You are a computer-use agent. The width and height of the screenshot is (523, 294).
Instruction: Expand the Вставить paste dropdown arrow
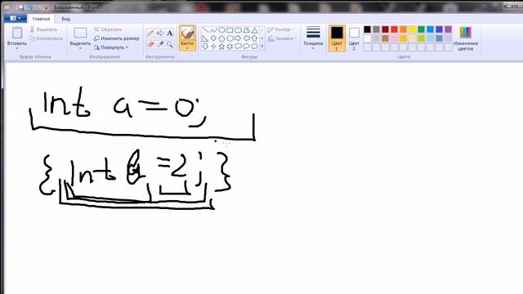pyautogui.click(x=17, y=48)
